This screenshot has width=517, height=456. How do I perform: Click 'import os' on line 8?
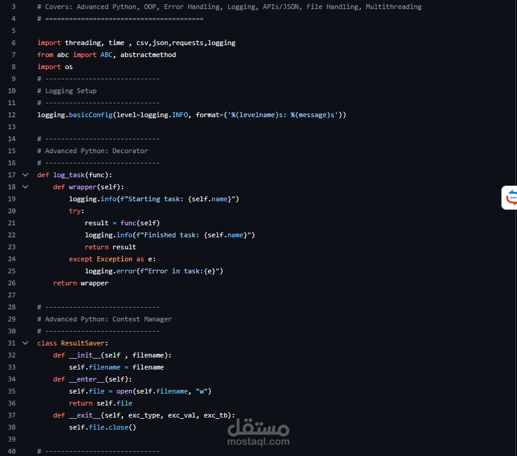coord(55,67)
